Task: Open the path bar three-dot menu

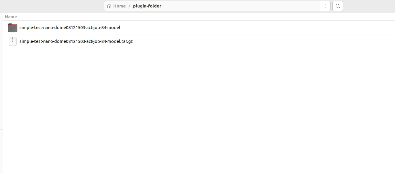Action: tap(325, 6)
